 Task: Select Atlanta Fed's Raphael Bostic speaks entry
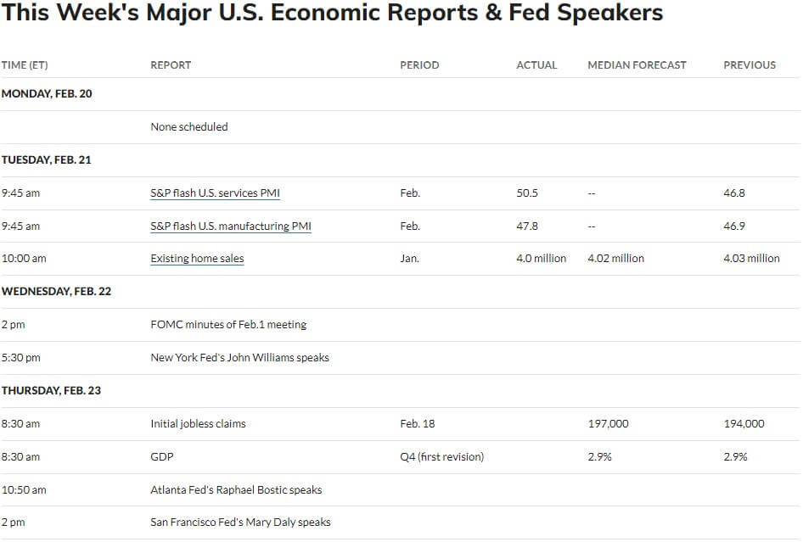click(236, 489)
